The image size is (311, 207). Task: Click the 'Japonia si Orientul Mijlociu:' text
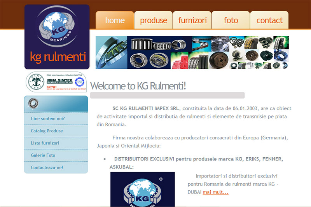pos(129,146)
